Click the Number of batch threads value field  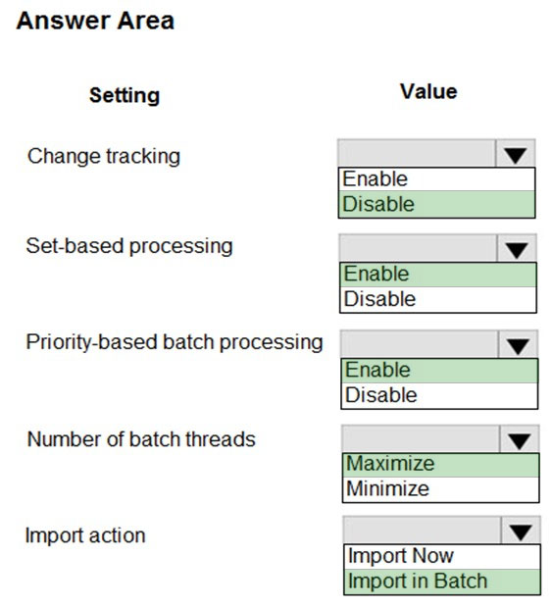[x=422, y=439]
